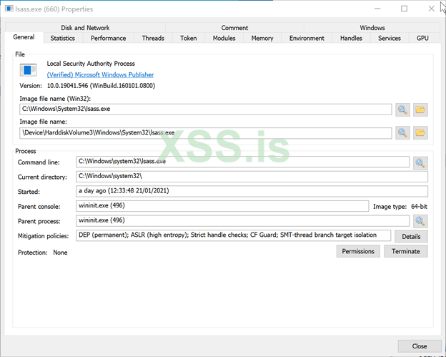
Task: Click the Parent console field
Action: click(x=222, y=206)
